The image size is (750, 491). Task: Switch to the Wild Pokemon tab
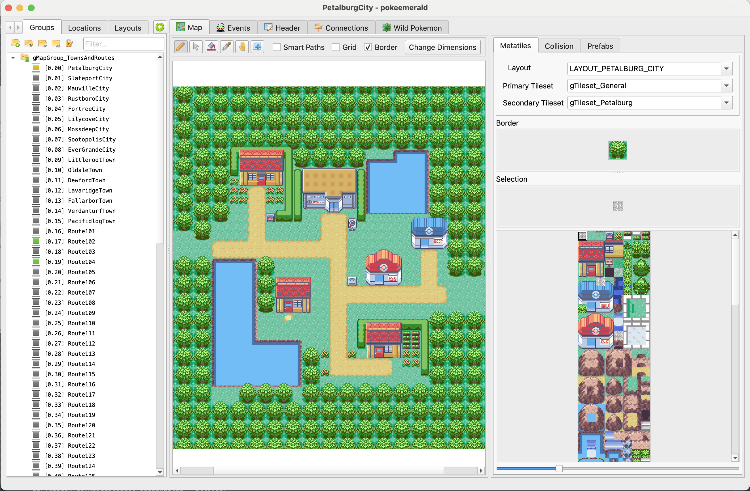coord(412,28)
